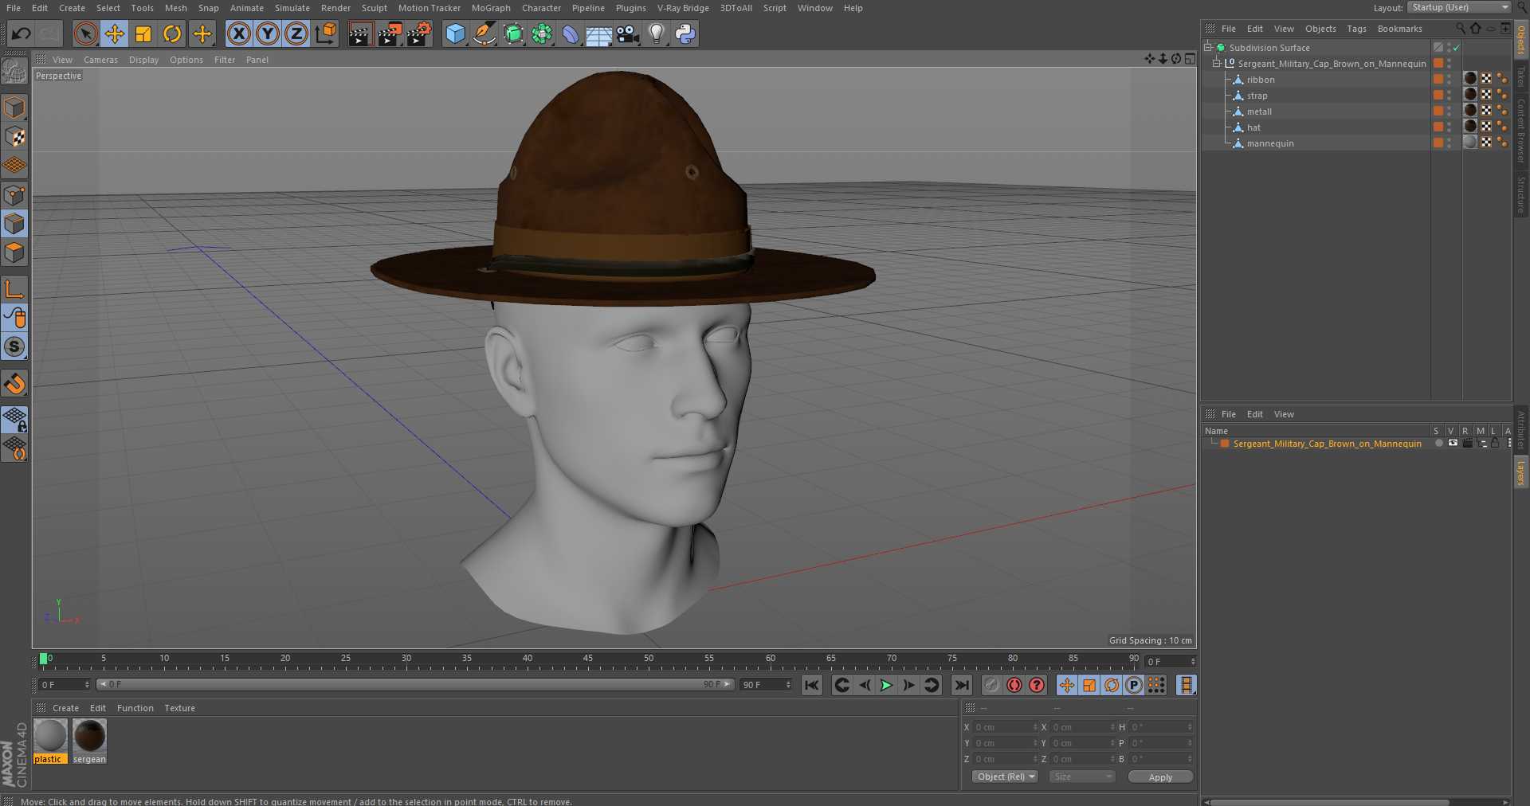Toggle Z axis lock
1530x806 pixels.
[296, 33]
